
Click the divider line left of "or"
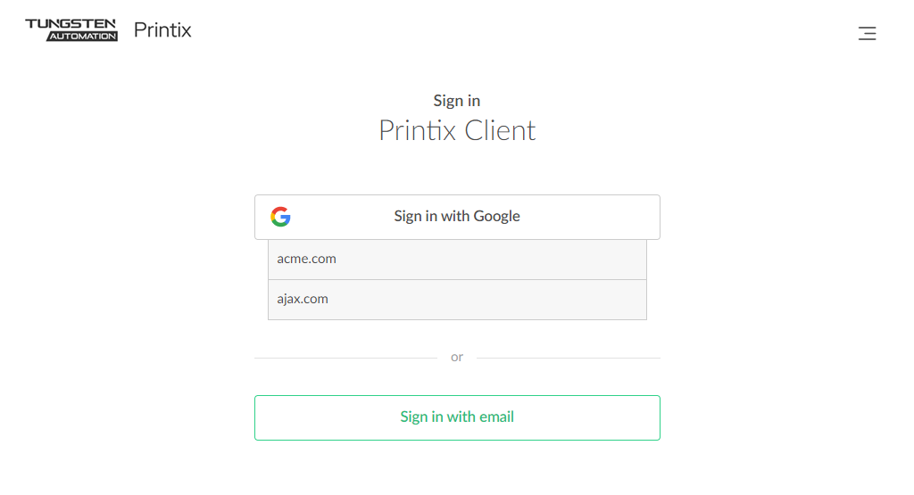[x=345, y=358]
